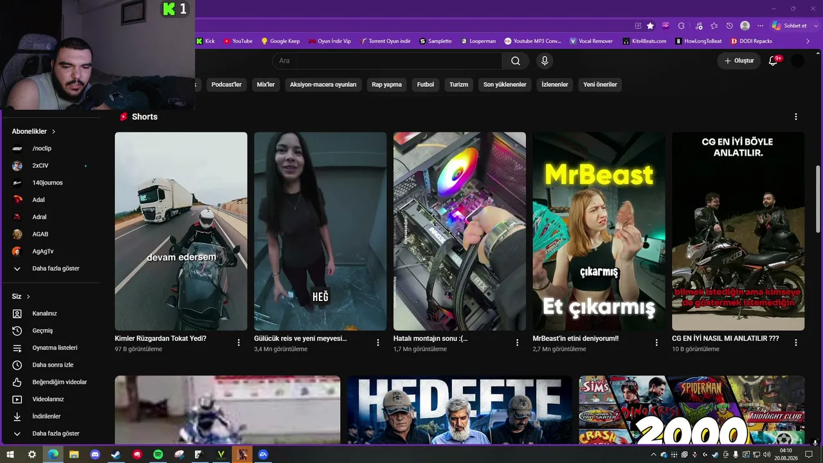Select the Futbol filter chip
The image size is (823, 463).
(x=426, y=84)
